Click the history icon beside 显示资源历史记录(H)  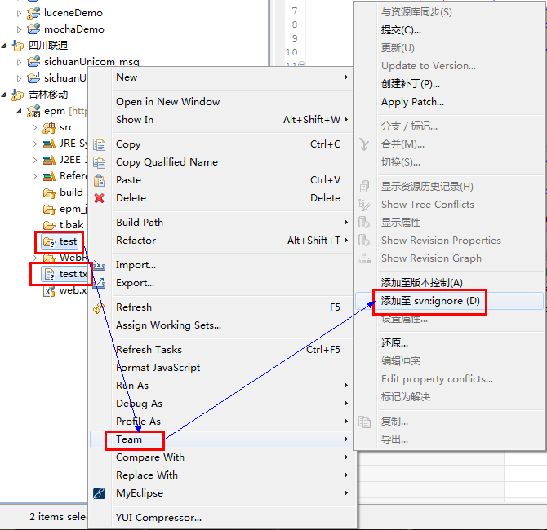point(364,187)
